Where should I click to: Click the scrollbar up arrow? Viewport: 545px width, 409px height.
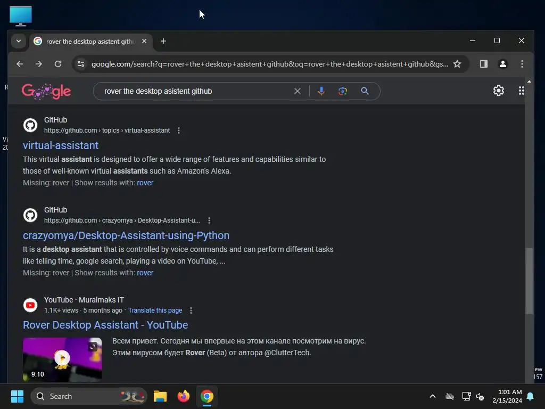click(529, 81)
